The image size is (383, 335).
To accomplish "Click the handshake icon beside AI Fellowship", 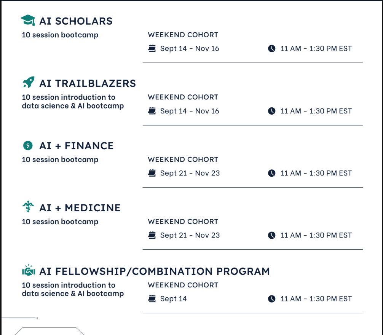I will (x=29, y=271).
